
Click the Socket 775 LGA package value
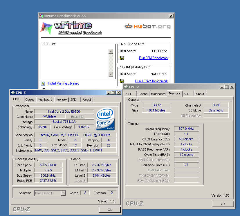click(64, 122)
